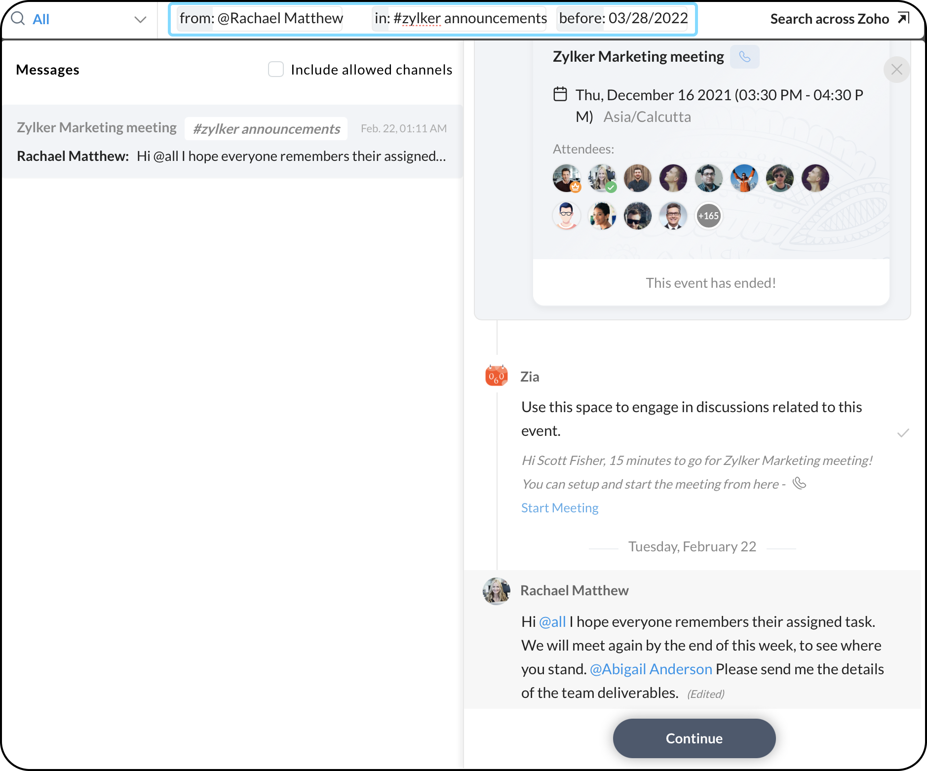Click the Rachael Matthew sender name in chat
The width and height of the screenshot is (927, 771).
tap(575, 590)
